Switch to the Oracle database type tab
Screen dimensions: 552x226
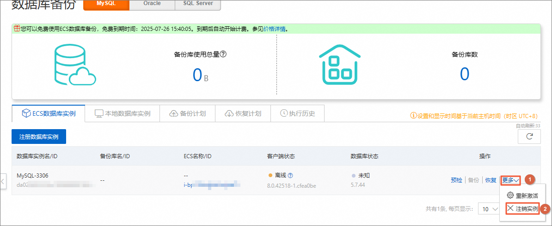152,4
